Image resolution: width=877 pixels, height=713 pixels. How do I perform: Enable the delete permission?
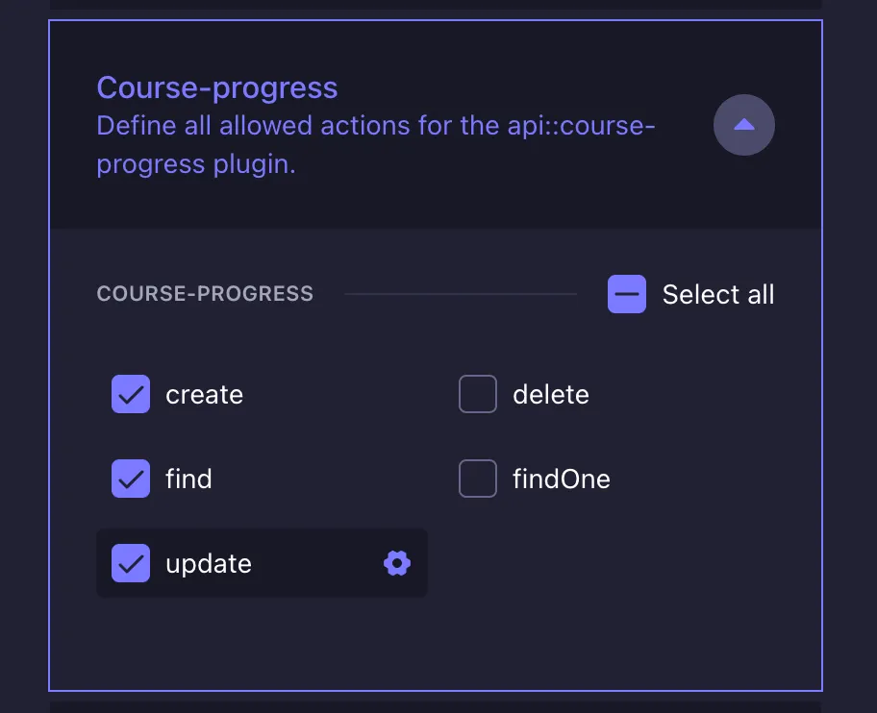pyautogui.click(x=478, y=394)
